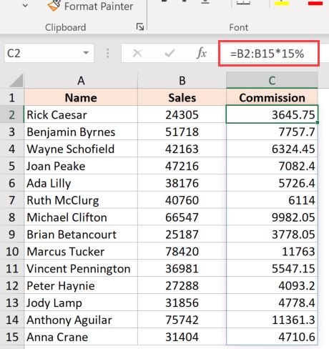Select row 8 header

(11, 217)
